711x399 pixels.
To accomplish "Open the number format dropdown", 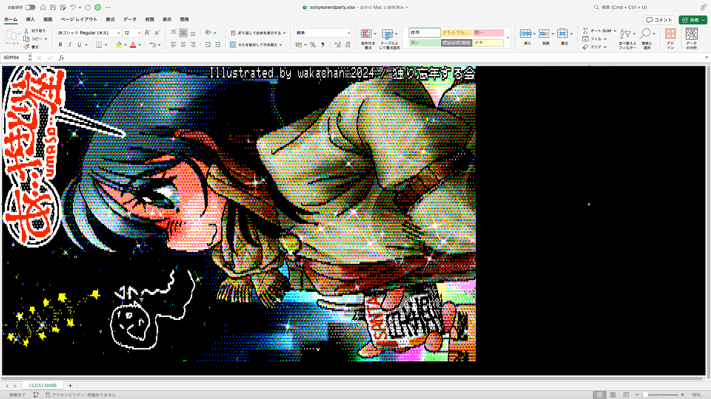I will point(349,33).
